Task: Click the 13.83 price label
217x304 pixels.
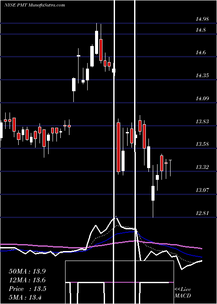Action: point(202,122)
